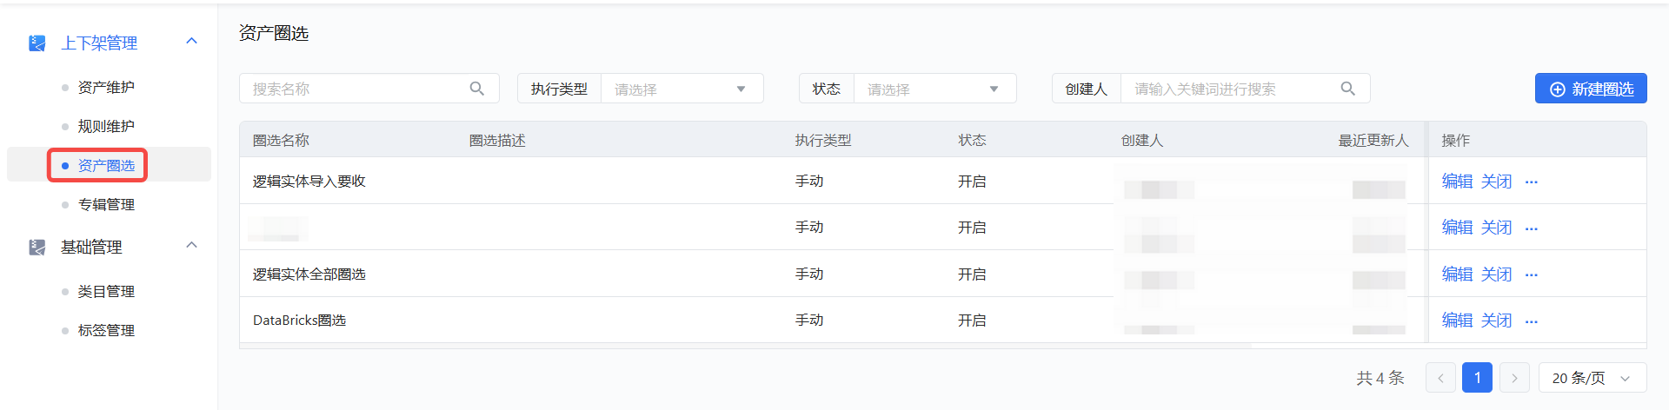
Task: Collapse the 基础管理 menu group
Action: tap(192, 246)
